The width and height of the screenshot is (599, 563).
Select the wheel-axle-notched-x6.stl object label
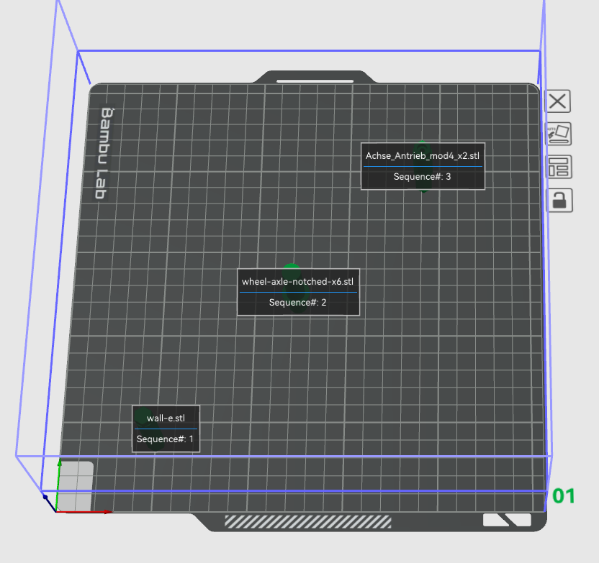[298, 282]
